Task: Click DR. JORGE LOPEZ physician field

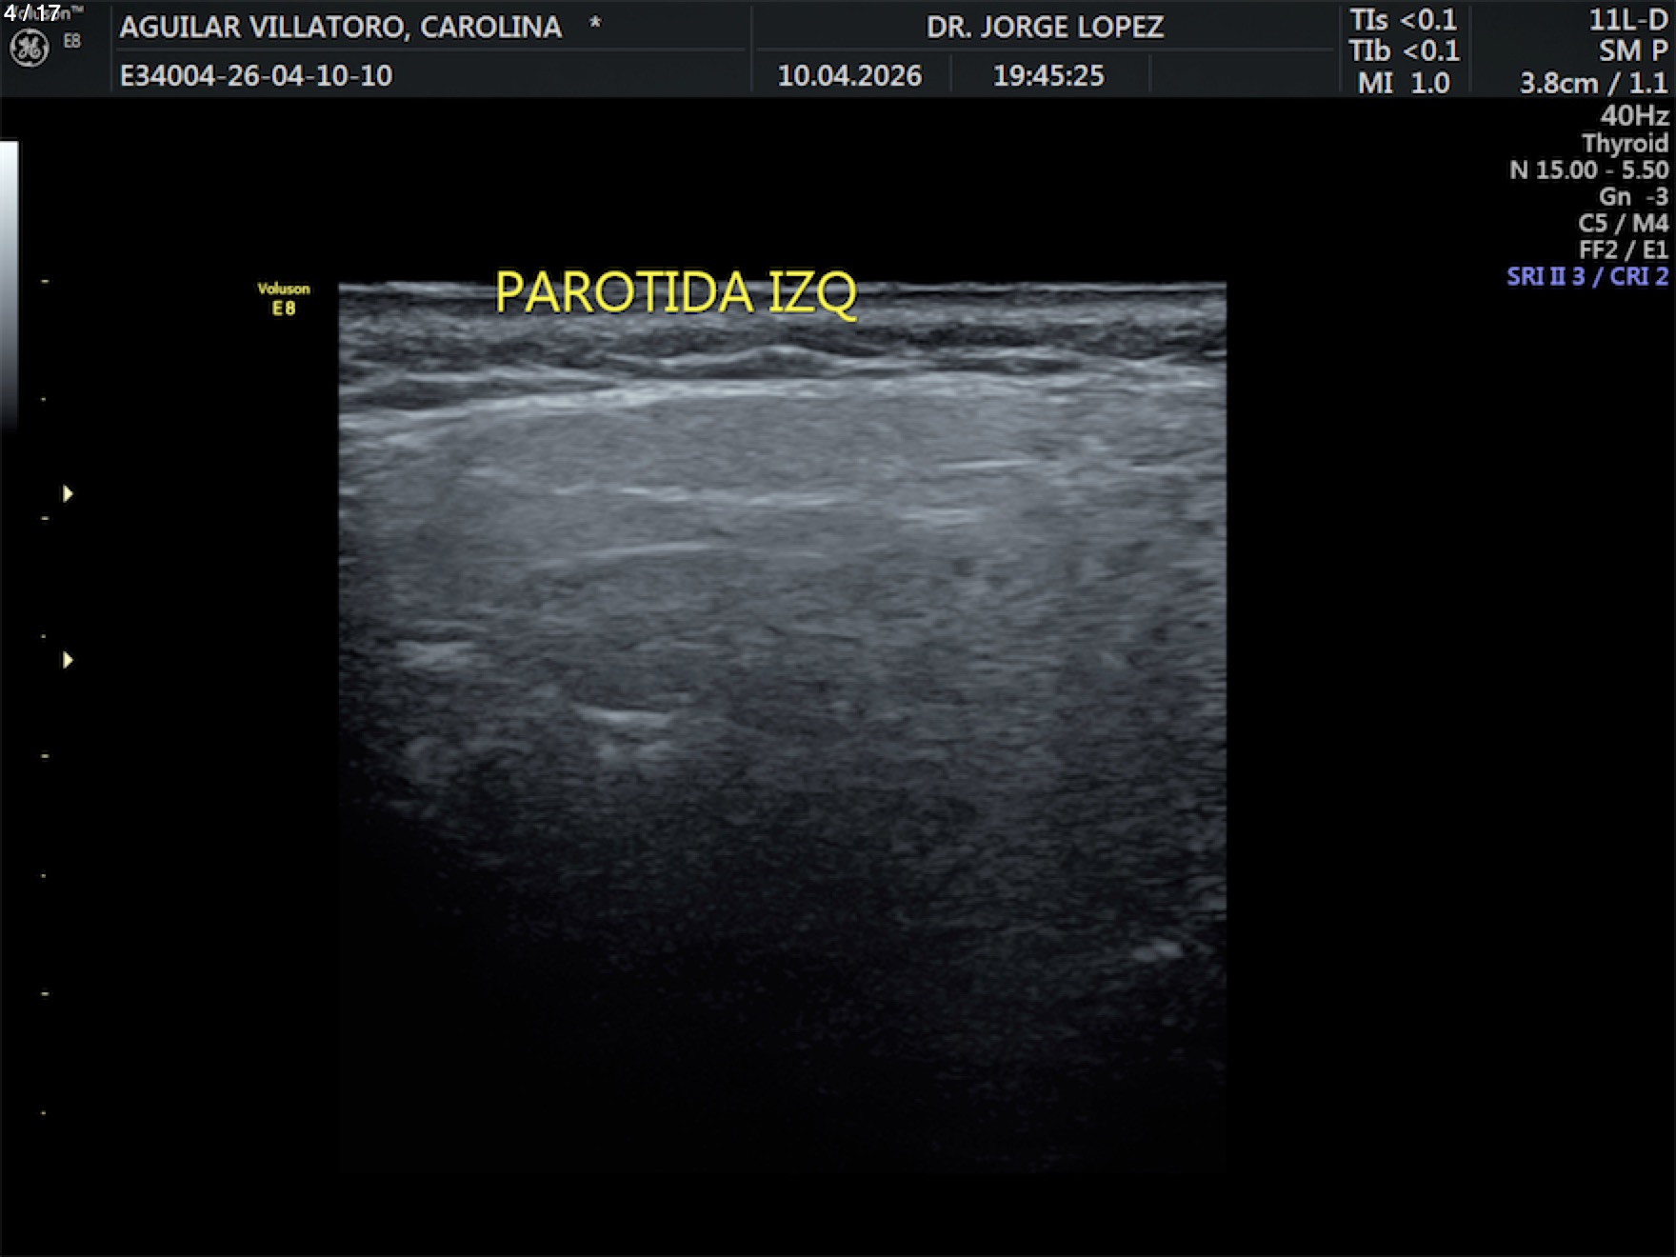Action: pyautogui.click(x=1045, y=27)
